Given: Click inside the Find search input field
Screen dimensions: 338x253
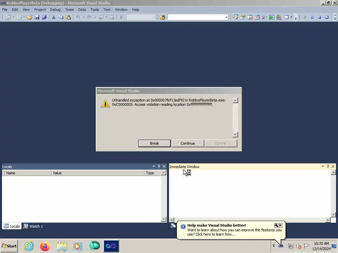Looking at the screenshot, I should click(x=196, y=17).
